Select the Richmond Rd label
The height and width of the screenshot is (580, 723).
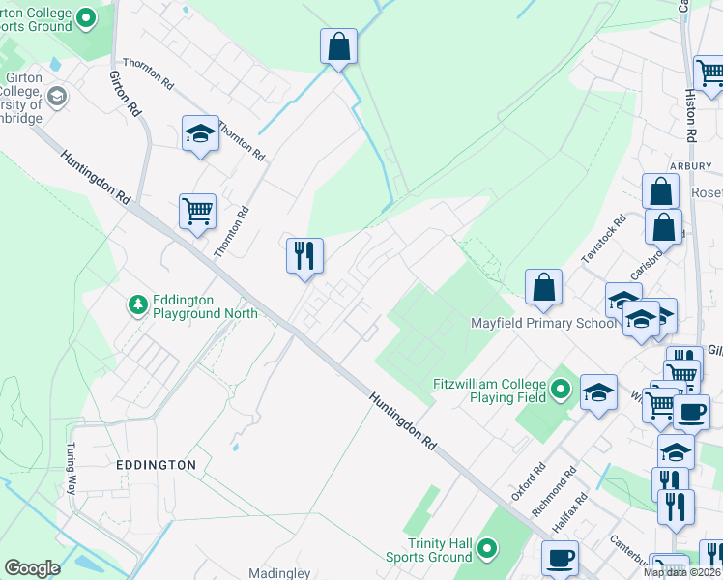point(554,491)
